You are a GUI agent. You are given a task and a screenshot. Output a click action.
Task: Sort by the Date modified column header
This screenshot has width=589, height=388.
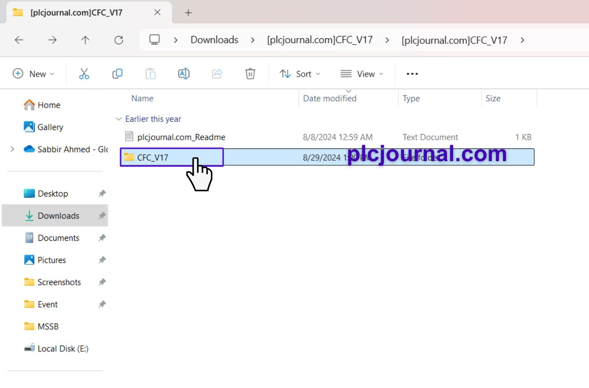pos(329,98)
